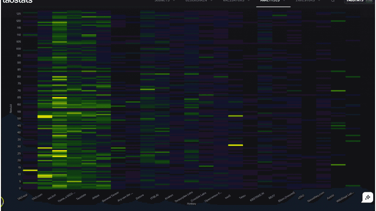Expand the chevron beside Validators
Image resolution: width=376 pixels, height=211 pixels.
249,1
